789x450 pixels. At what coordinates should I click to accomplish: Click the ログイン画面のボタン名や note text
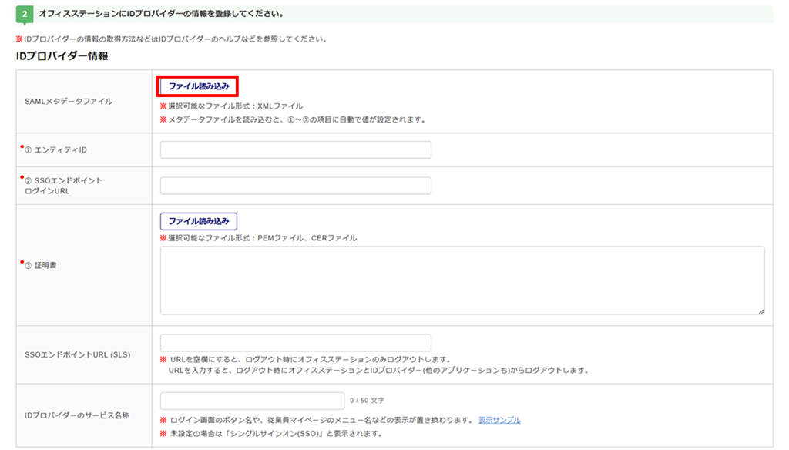point(317,420)
